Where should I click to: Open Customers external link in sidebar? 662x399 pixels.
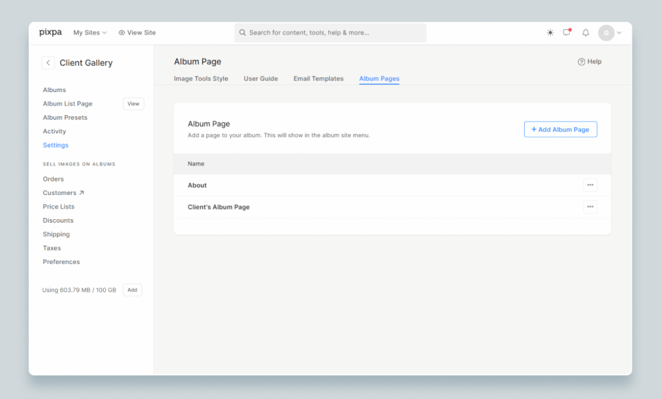click(63, 193)
